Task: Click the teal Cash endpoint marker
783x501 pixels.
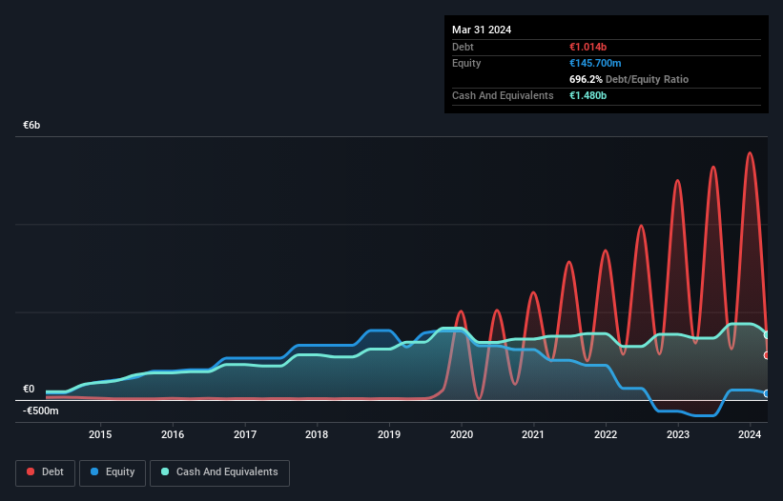Action: [767, 335]
